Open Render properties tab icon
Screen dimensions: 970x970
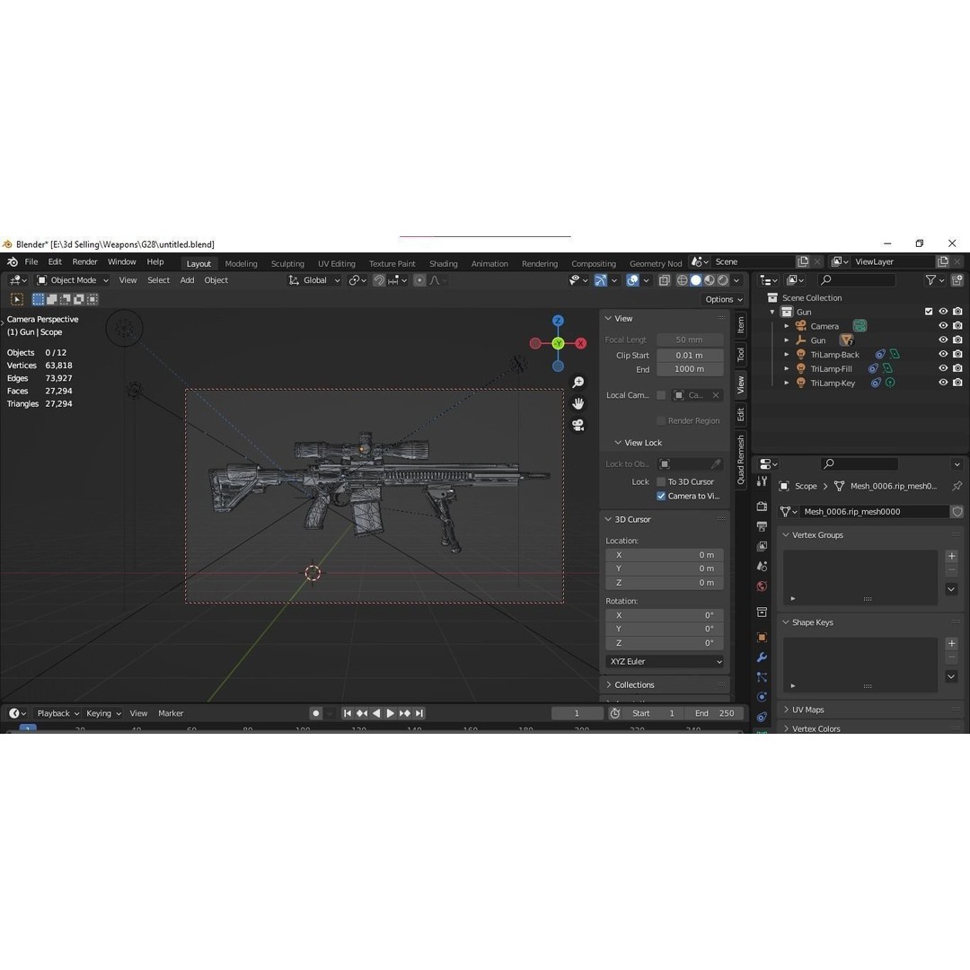pyautogui.click(x=763, y=506)
